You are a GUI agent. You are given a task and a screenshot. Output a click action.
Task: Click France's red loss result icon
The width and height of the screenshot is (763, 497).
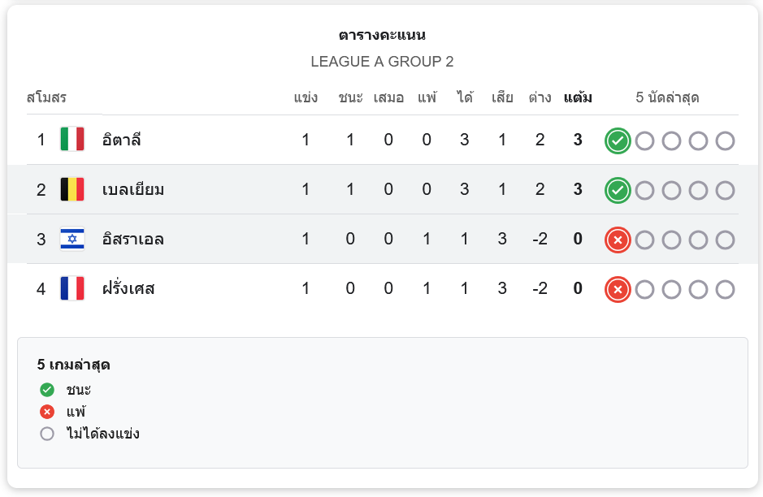(x=618, y=290)
